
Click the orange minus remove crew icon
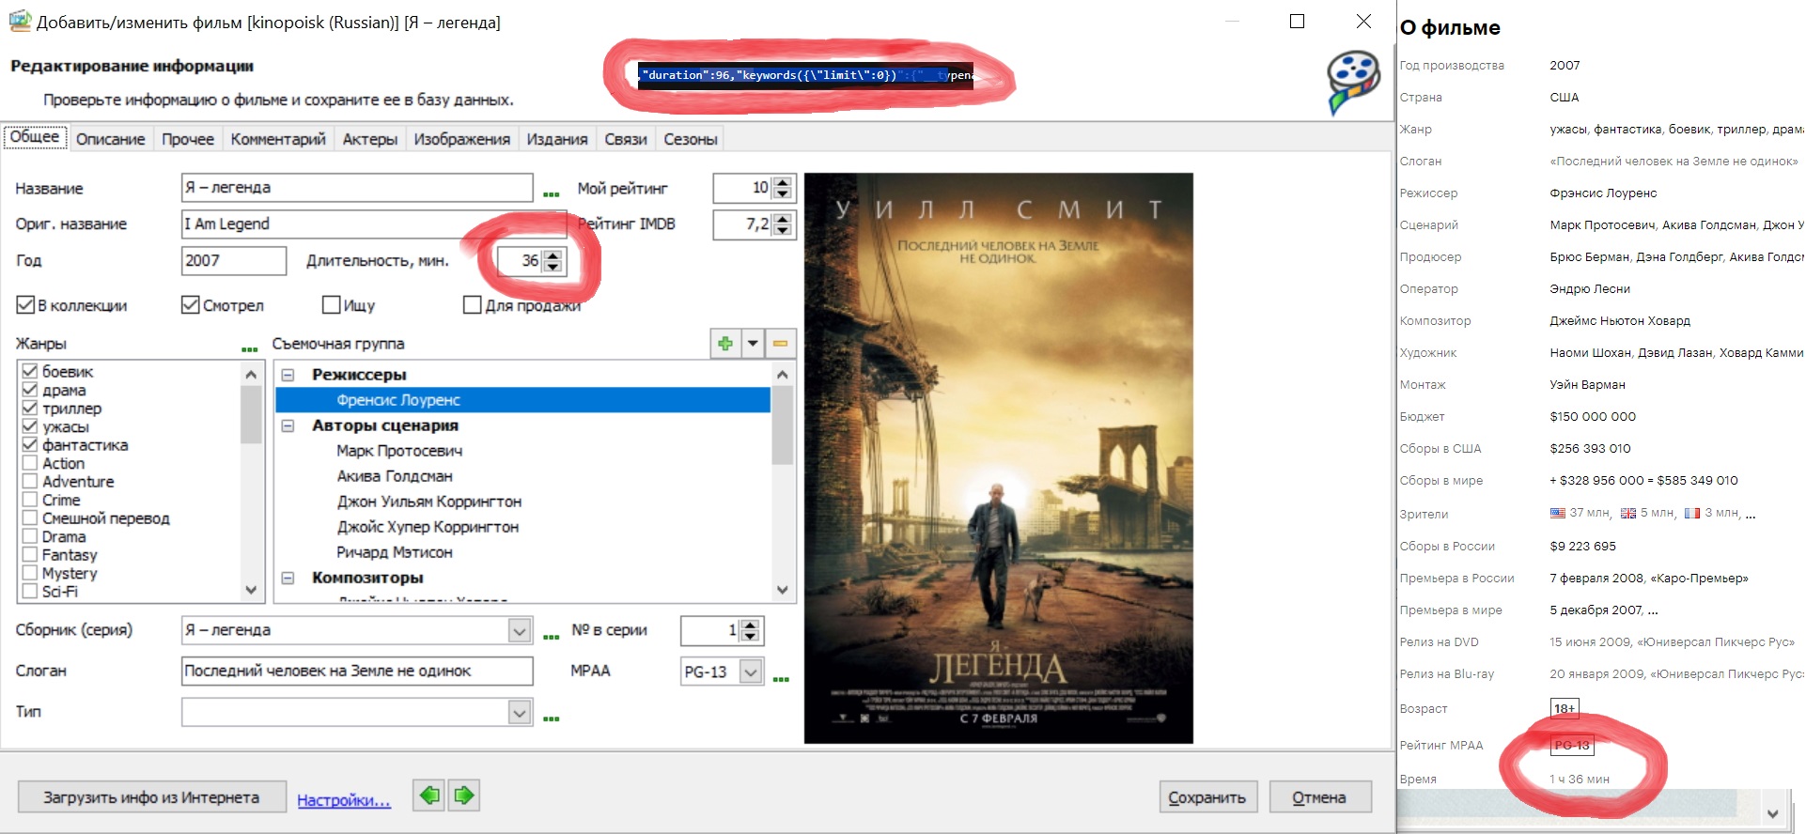tap(780, 344)
